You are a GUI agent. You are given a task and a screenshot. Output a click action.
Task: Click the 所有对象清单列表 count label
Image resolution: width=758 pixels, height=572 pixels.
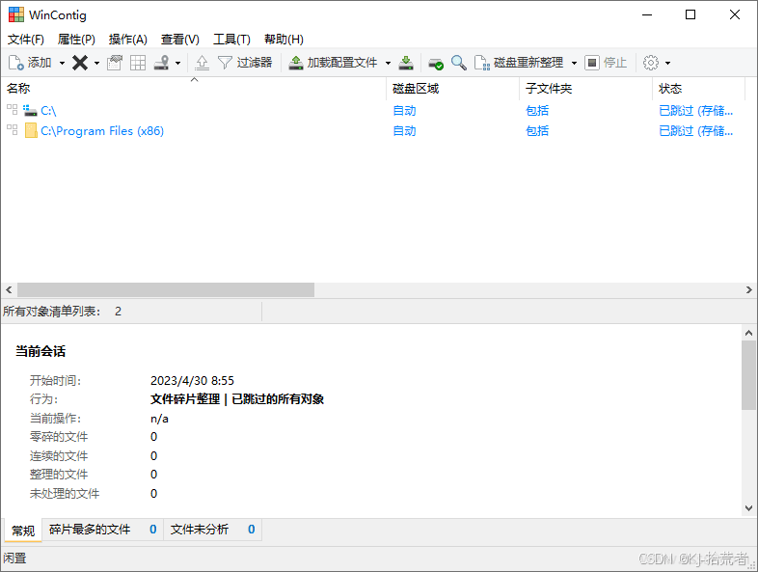click(62, 312)
